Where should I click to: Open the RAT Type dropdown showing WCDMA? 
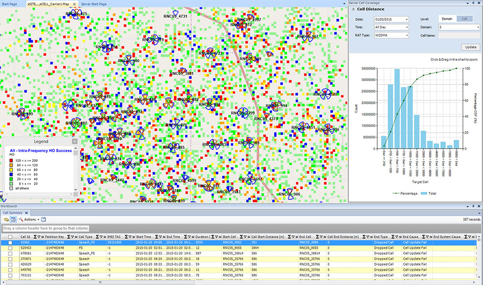406,35
